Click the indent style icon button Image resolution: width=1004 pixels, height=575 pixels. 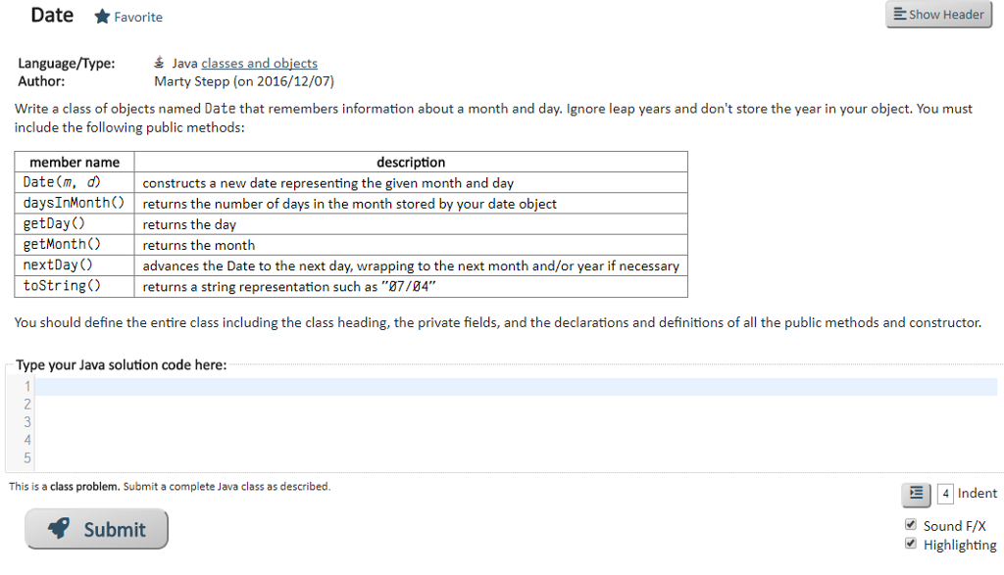tap(915, 494)
